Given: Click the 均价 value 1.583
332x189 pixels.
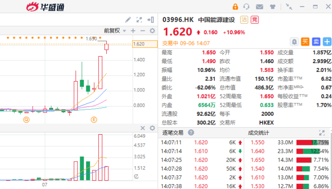Looking at the screenshot, I should (x=267, y=70).
